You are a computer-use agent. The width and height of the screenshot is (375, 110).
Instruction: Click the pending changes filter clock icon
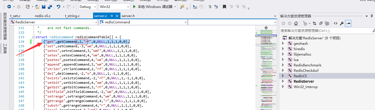(305, 23)
